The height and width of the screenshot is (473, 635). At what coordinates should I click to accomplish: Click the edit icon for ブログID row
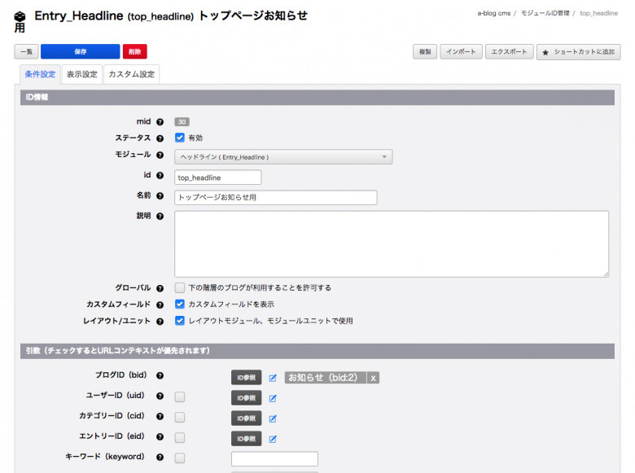coord(273,378)
